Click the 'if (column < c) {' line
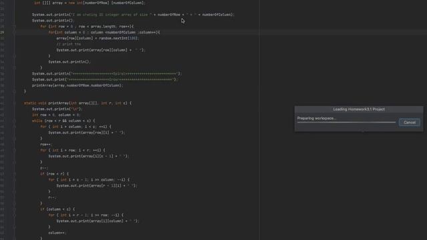 (57, 209)
